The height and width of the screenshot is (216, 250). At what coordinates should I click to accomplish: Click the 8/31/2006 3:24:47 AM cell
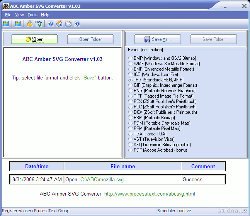[37, 179]
